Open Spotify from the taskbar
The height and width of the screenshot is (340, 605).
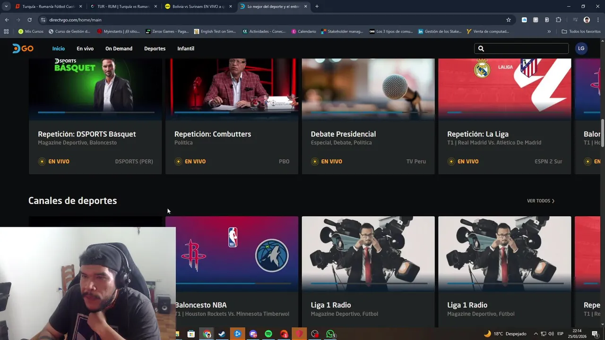[x=268, y=334]
